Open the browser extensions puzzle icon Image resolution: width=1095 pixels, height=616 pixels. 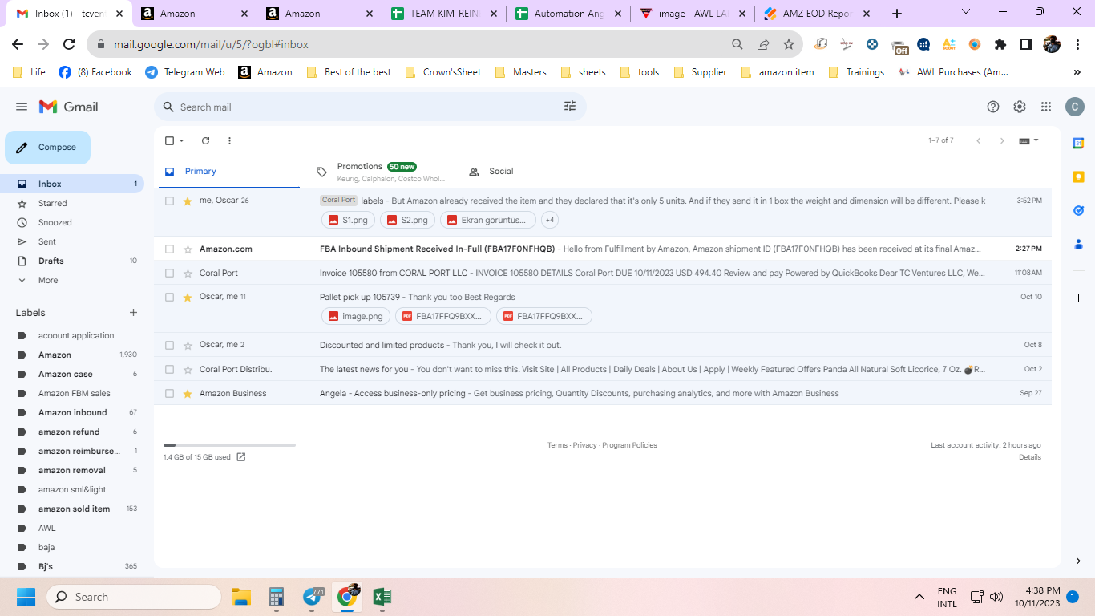click(1000, 44)
